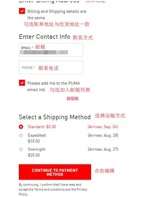Screen dimensions: 145x197
Task: Click the Please add me to PUMA label
Action: click(54, 86)
